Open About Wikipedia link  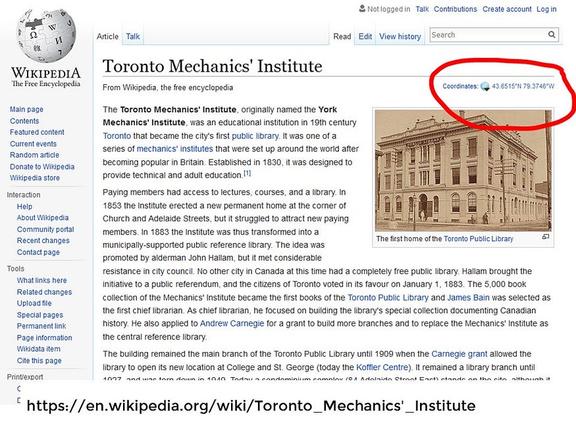tap(43, 217)
